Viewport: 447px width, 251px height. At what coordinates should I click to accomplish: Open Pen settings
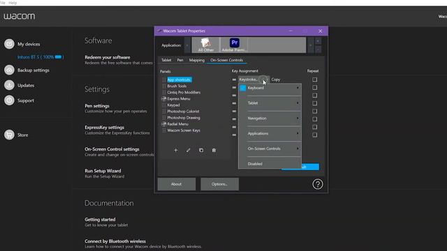97,106
